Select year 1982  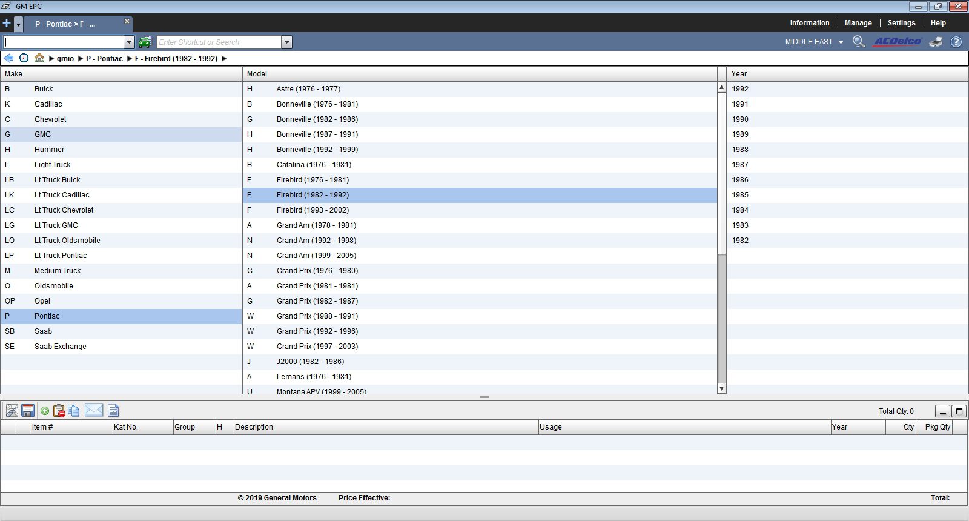pos(848,241)
